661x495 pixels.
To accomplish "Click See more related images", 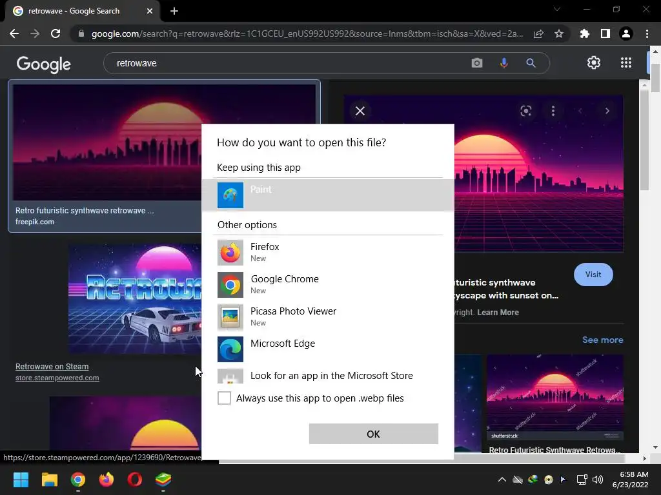I will click(x=602, y=340).
